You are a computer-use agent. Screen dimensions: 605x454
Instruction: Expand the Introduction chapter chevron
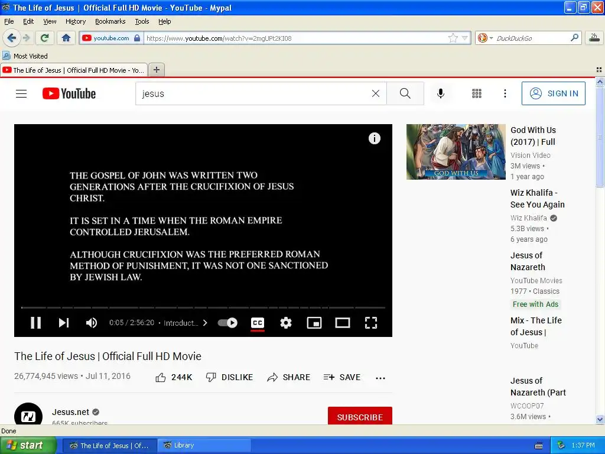tap(205, 323)
